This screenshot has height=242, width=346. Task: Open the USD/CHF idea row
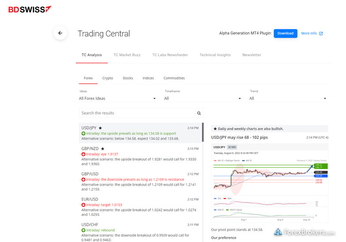click(140, 232)
